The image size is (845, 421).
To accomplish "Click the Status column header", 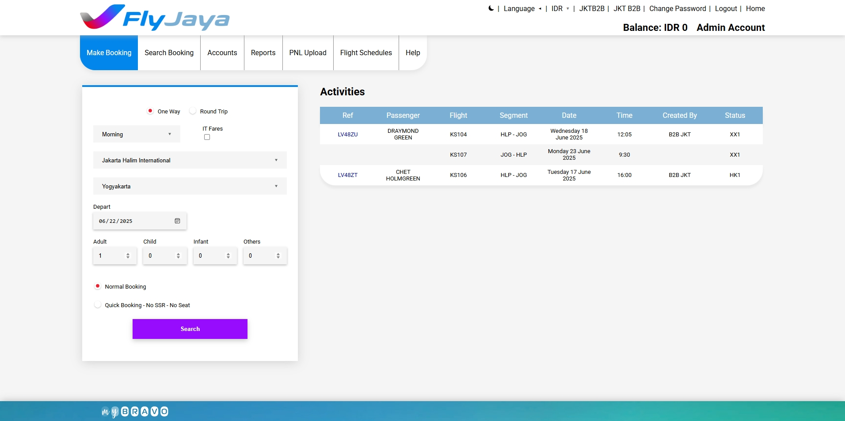I will (735, 115).
